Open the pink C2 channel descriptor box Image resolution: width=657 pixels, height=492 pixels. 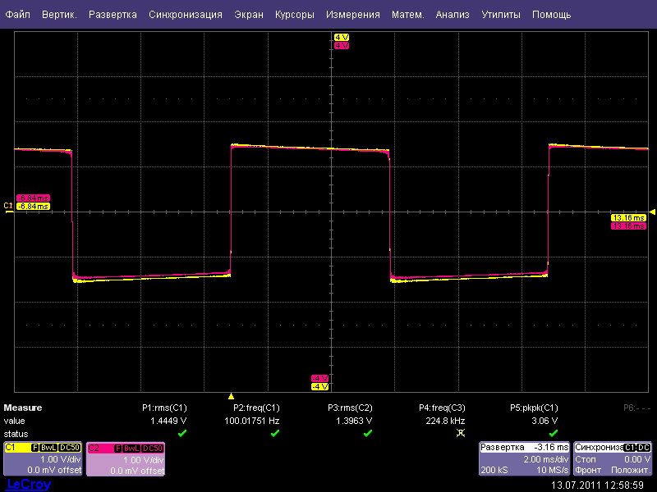(125, 459)
